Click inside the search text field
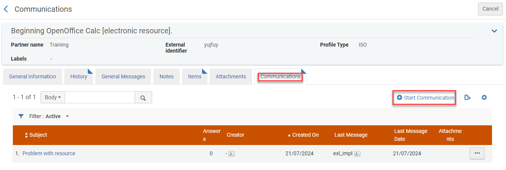 tap(100, 97)
